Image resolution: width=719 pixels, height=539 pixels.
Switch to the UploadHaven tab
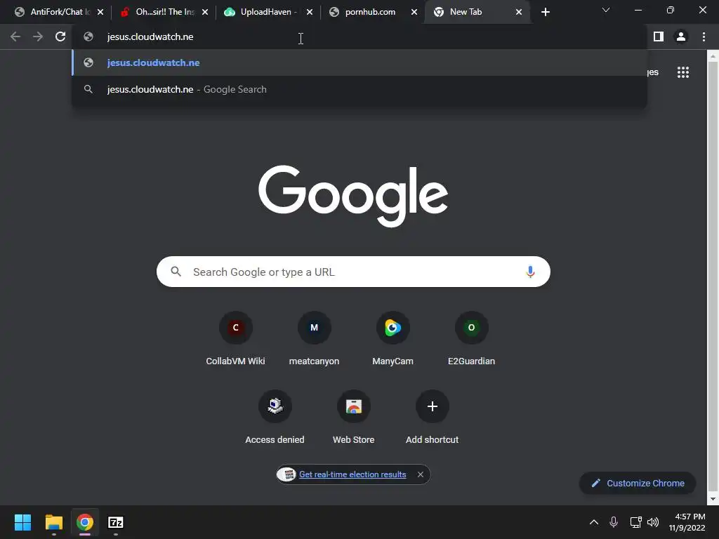coord(264,12)
